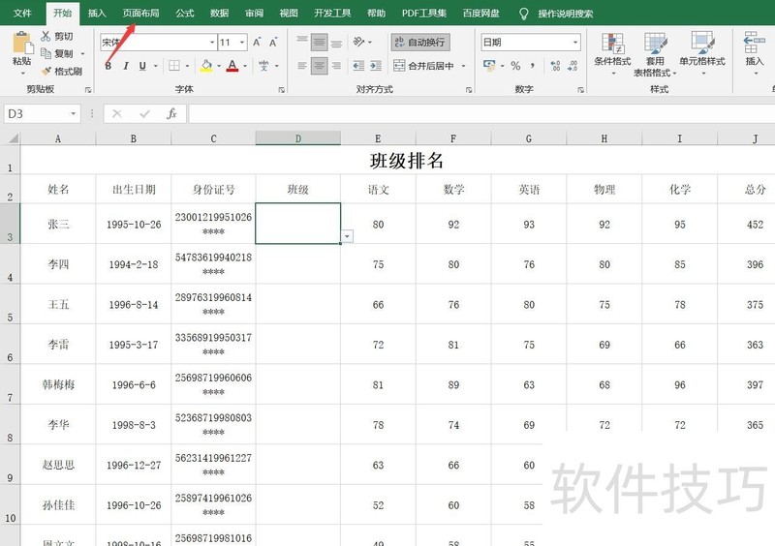Screen dimensions: 775x546
Task: Click Merge and Center (合并后居中)
Action: click(424, 66)
